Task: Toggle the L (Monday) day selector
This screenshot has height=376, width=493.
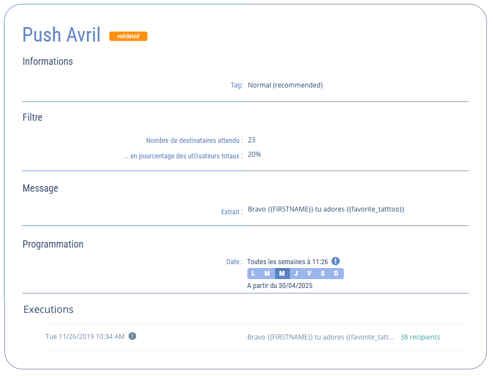Action: [253, 274]
